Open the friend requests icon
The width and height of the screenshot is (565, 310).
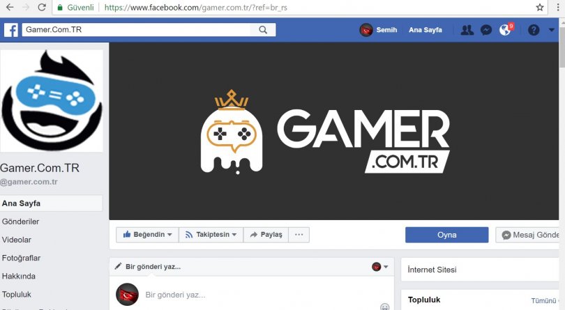pos(467,30)
